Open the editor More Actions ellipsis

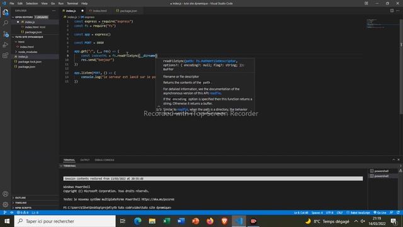coord(398,11)
